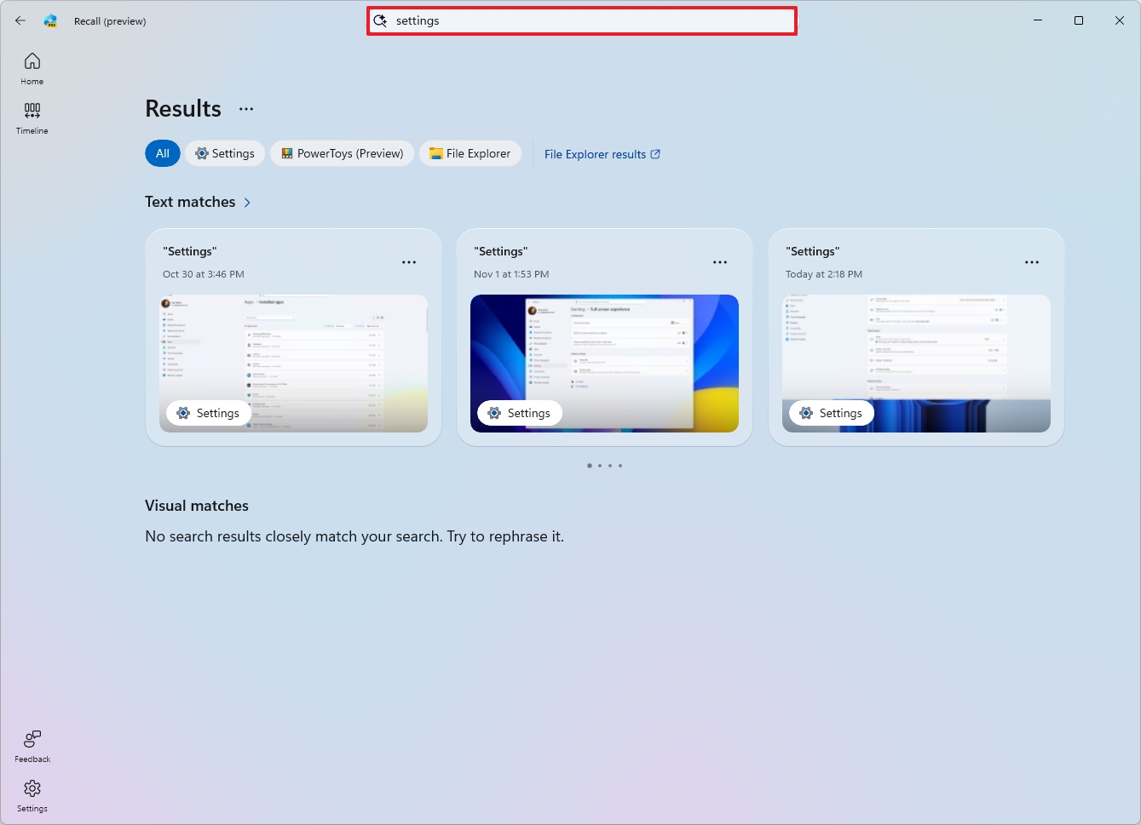The width and height of the screenshot is (1141, 825).
Task: Click the PowerToys icon in its filter pill
Action: point(286,153)
